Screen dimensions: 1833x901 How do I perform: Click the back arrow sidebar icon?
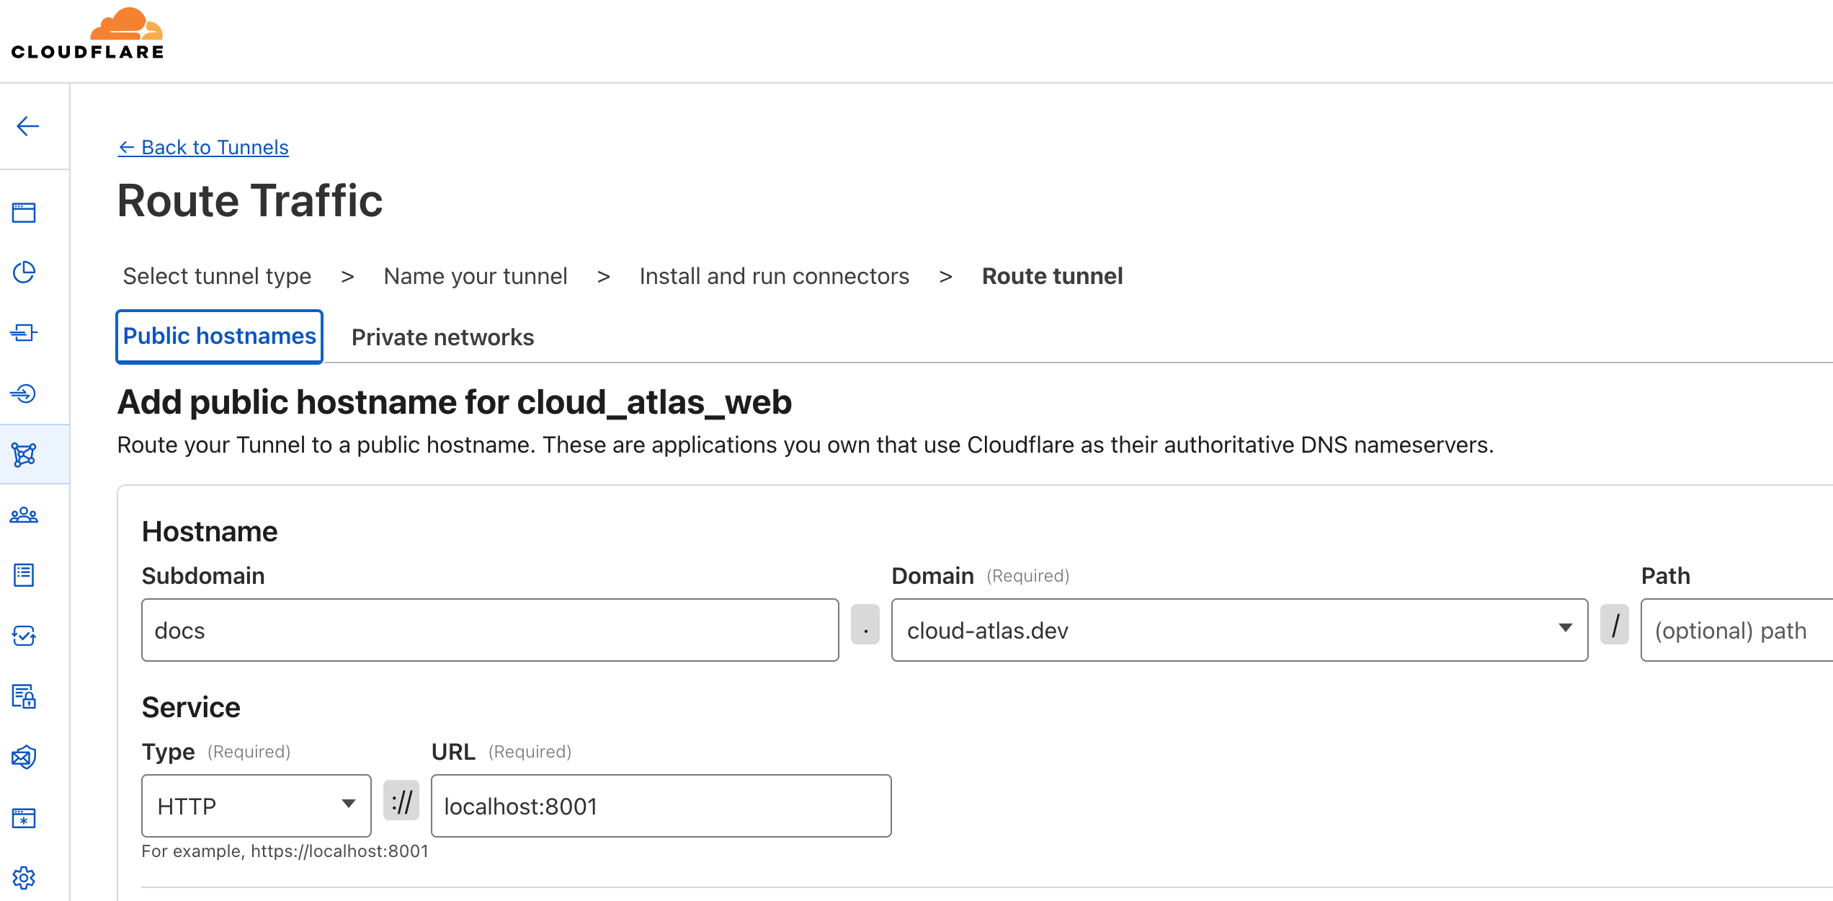[x=27, y=126]
